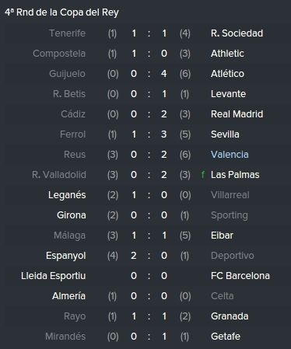The width and height of the screenshot is (291, 349).
Task: Select the Espanyol team link
Action: coord(66,256)
